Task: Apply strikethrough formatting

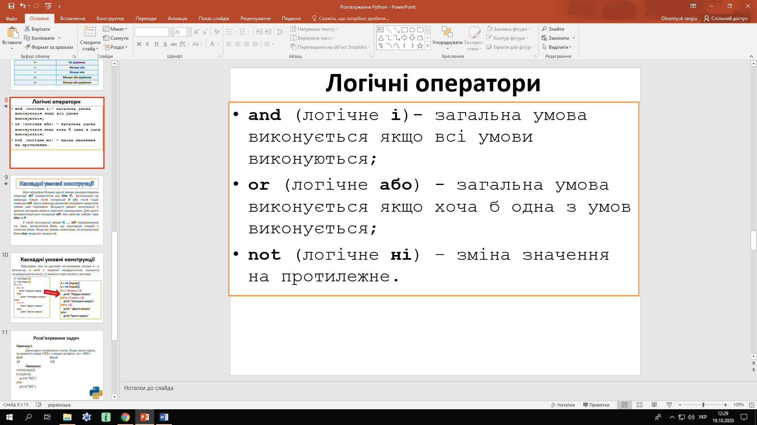Action: 174,44
